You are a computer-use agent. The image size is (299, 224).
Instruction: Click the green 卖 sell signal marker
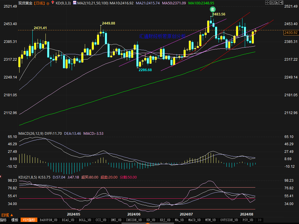(213, 9)
